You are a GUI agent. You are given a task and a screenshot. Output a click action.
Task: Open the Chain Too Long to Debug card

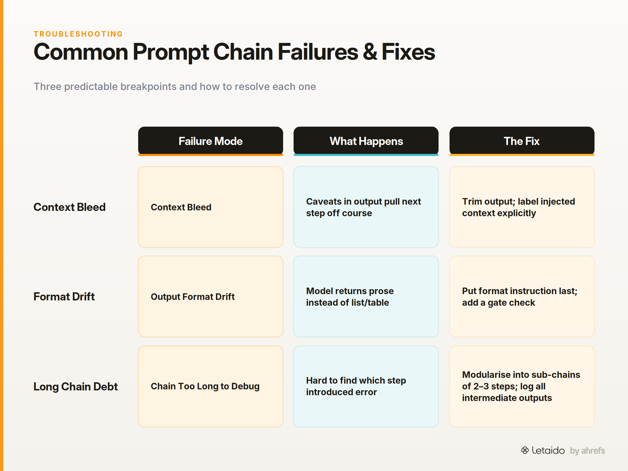click(210, 386)
